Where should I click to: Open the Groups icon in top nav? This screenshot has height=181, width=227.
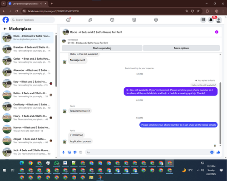point(156,20)
